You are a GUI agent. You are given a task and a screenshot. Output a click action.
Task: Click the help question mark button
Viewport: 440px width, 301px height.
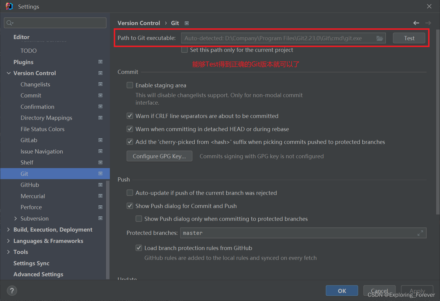[12, 291]
